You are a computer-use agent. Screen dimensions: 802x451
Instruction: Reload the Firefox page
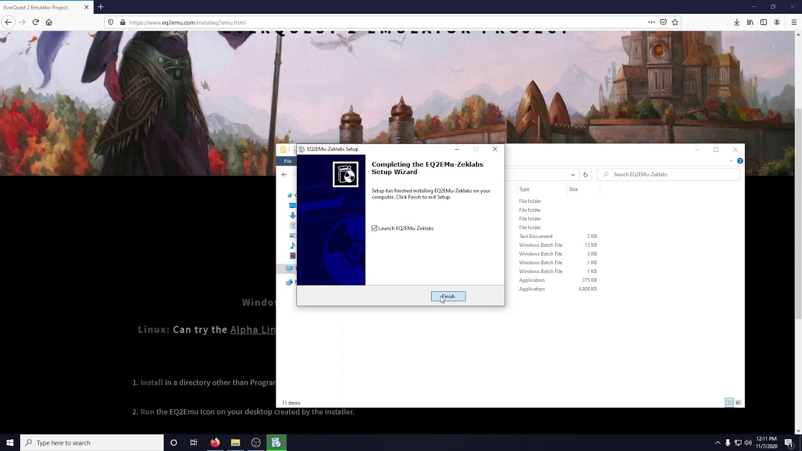coord(36,22)
